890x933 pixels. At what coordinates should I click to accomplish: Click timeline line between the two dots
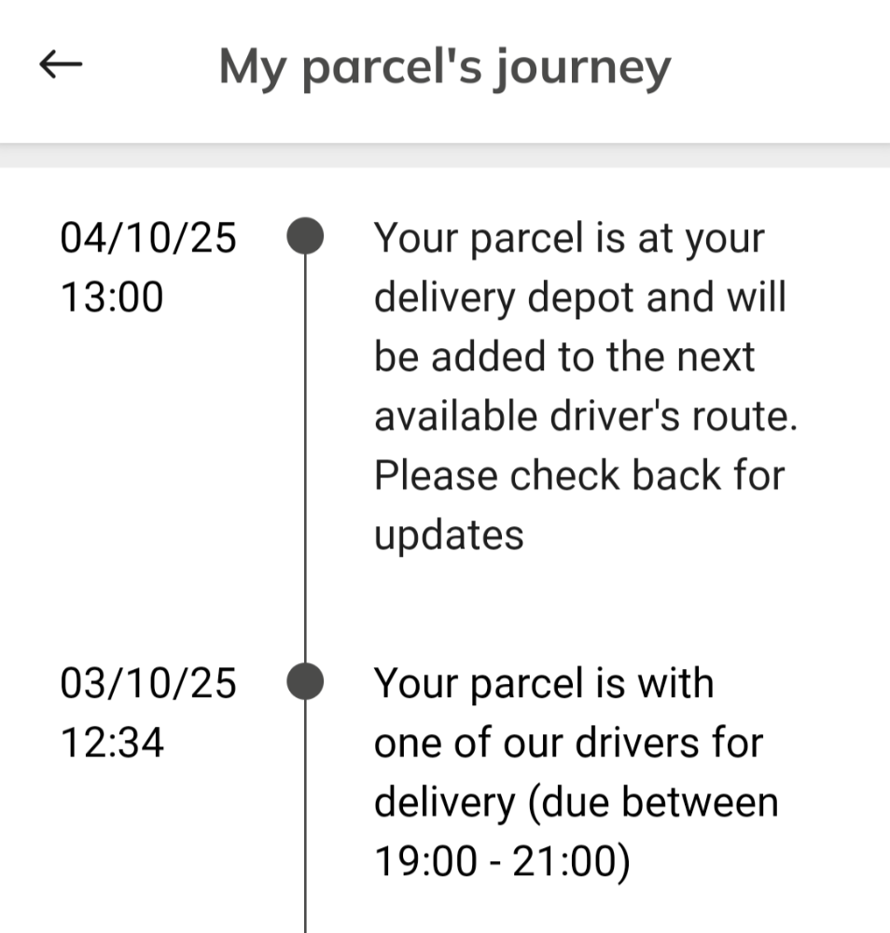(305, 457)
